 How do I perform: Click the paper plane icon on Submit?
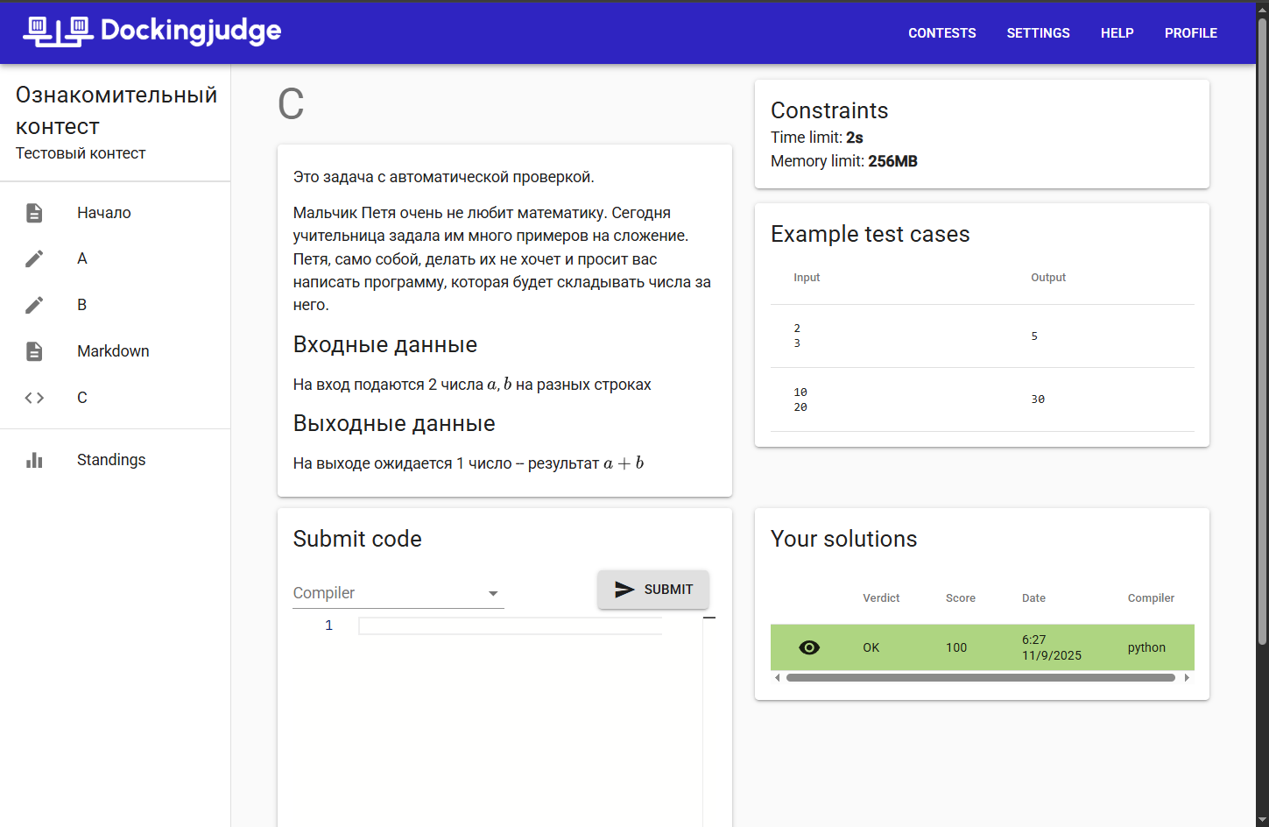click(x=624, y=590)
